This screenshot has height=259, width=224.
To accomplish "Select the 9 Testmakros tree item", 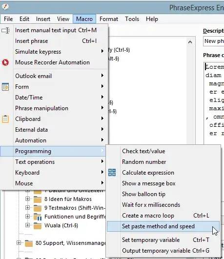I will pyautogui.click(x=75, y=208).
